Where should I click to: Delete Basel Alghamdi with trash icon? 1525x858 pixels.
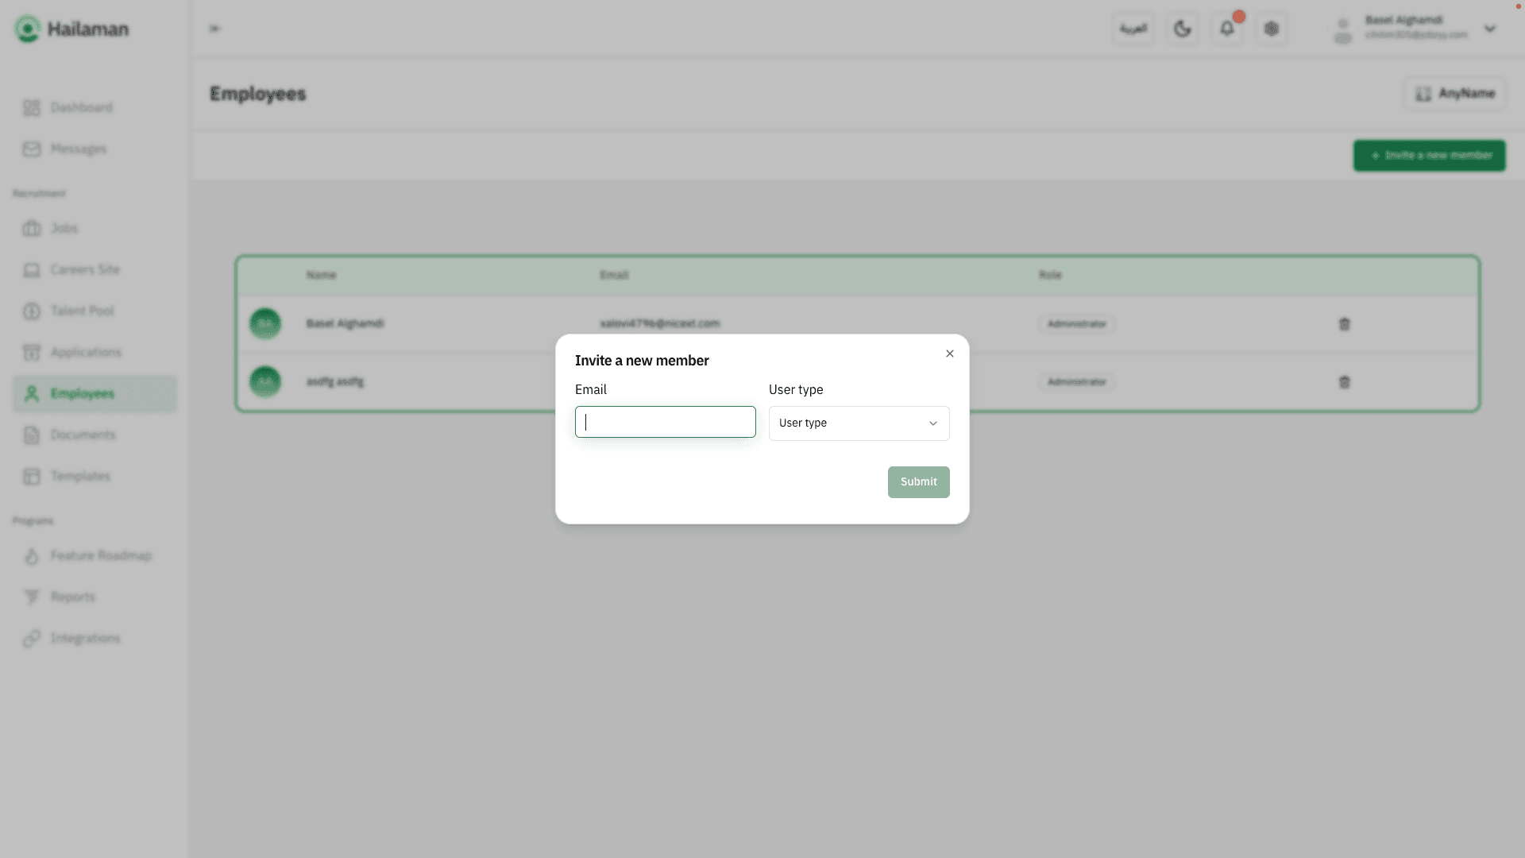click(x=1344, y=324)
